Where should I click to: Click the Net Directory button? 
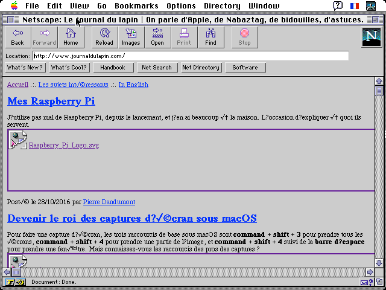click(201, 67)
